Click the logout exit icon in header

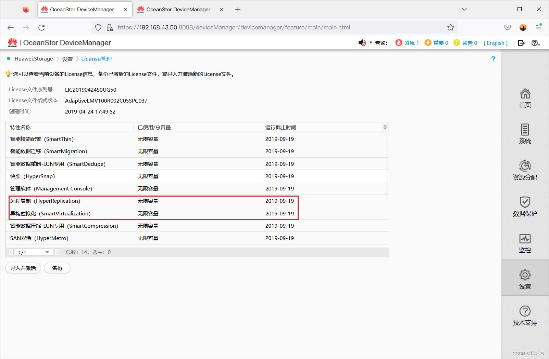coord(521,43)
